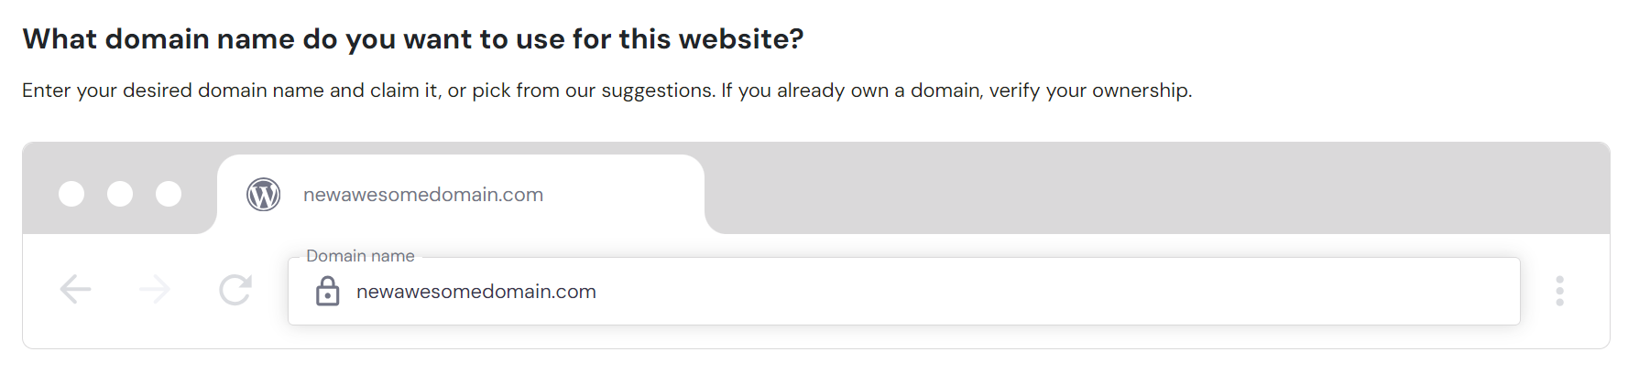Click the middle white window dot
Viewport: 1639px width, 384px height.
pyautogui.click(x=120, y=194)
